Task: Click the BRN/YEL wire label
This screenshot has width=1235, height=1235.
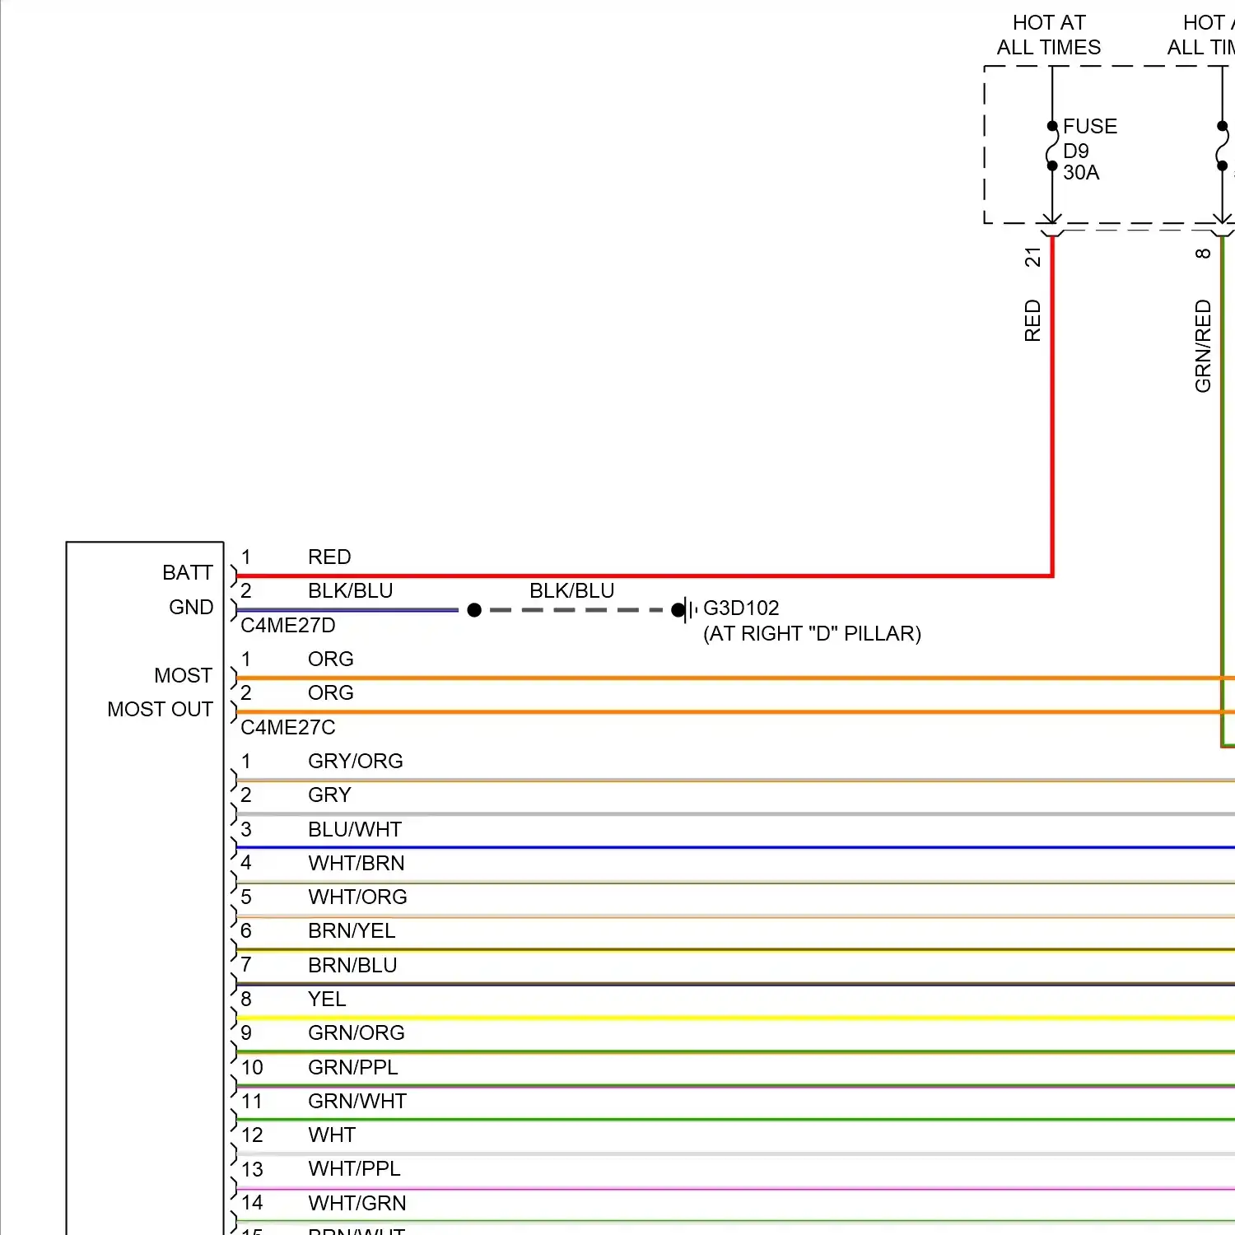Action: click(x=352, y=930)
